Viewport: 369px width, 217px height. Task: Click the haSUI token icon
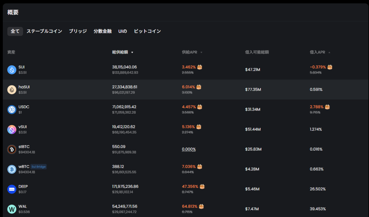(x=12, y=89)
